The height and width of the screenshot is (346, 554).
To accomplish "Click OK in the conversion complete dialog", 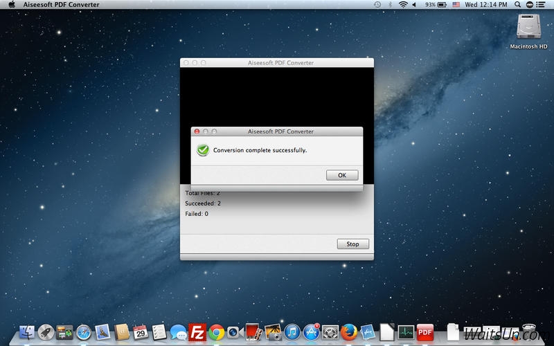I will click(342, 175).
